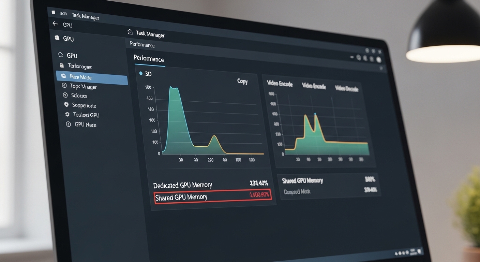Viewport: 480px width, 262px height.
Task: Click the cyan peak marker on Video Encode graph
Action: coord(315,114)
